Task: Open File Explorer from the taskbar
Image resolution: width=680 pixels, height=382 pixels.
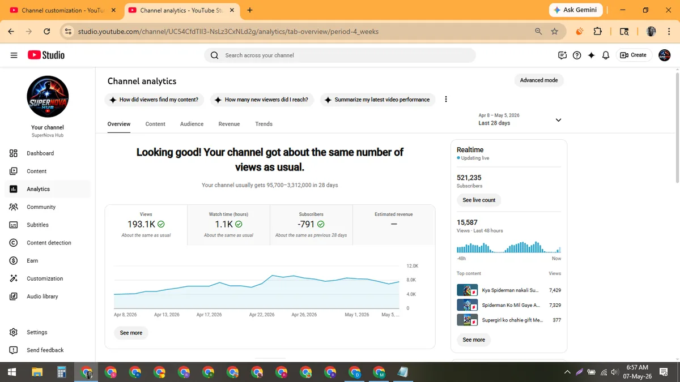Action: pyautogui.click(x=37, y=372)
